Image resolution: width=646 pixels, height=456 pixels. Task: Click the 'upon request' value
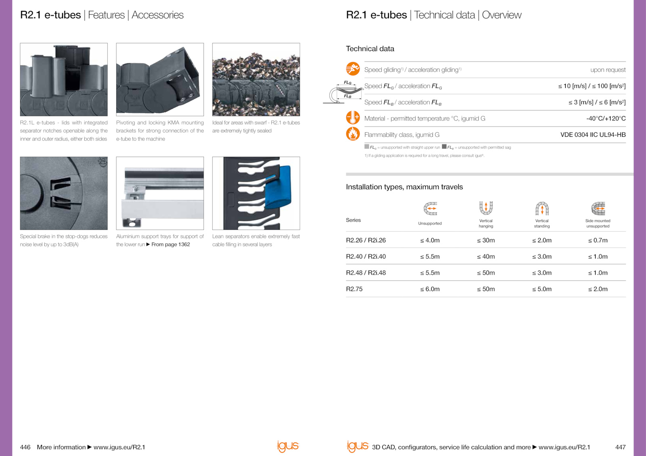click(608, 70)
